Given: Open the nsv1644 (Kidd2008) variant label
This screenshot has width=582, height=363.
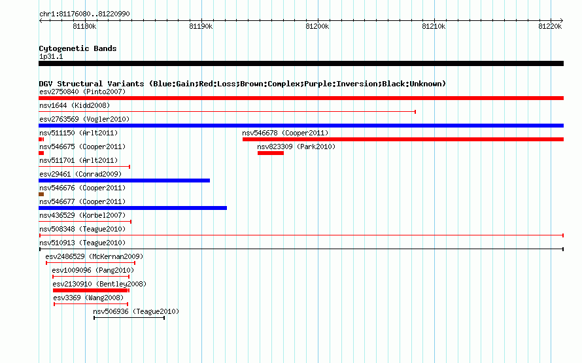Looking at the screenshot, I should pos(75,105).
